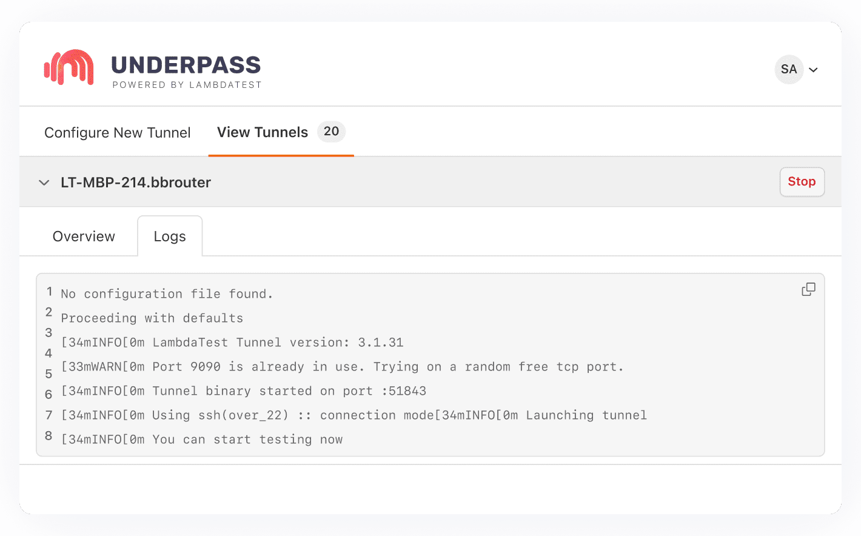Image resolution: width=861 pixels, height=536 pixels.
Task: Click the collapse chevron beside LT-MBP-214.bbrouter
Action: tap(43, 182)
